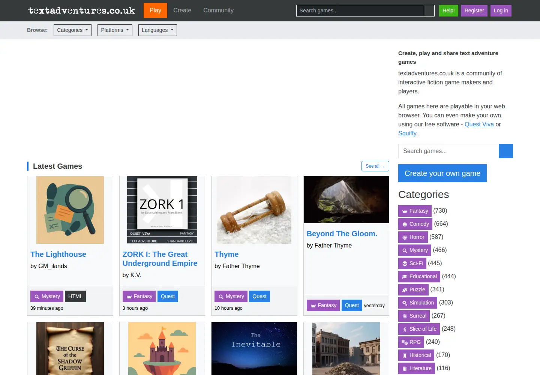Open the ZORK 1 cover thumbnail
Viewport: 540px width, 375px height.
162,210
